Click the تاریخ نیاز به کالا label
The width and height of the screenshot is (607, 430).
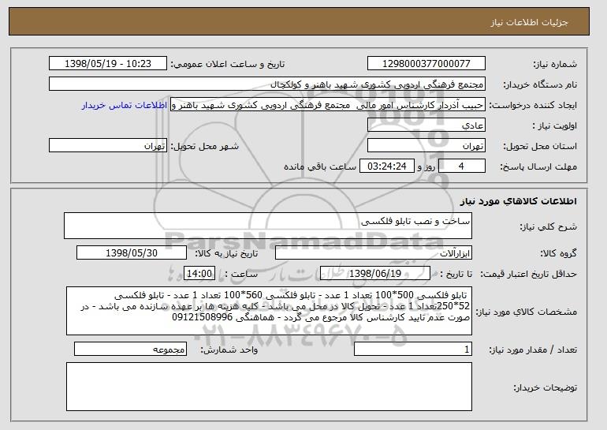coord(226,253)
